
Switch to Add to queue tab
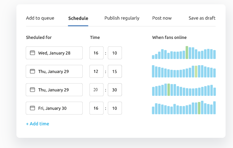pyautogui.click(x=40, y=18)
